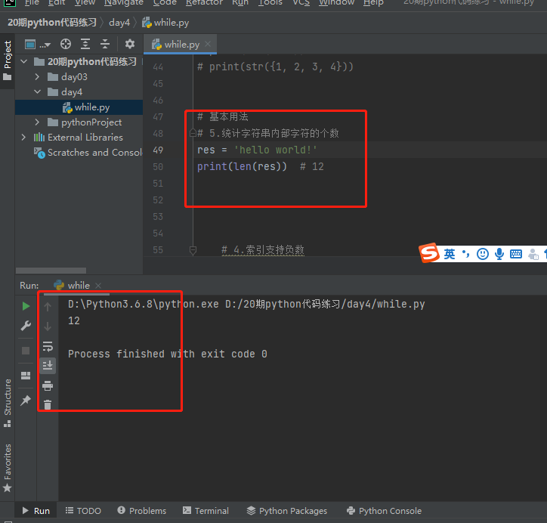
Task: Open the View menu
Action: [x=85, y=3]
